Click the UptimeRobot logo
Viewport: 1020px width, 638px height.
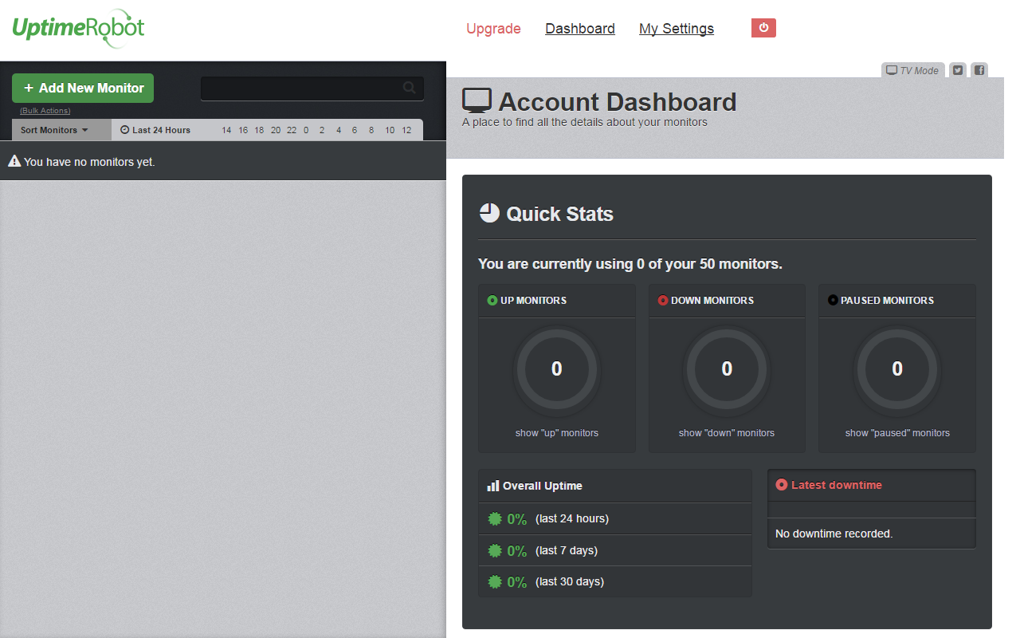78,29
